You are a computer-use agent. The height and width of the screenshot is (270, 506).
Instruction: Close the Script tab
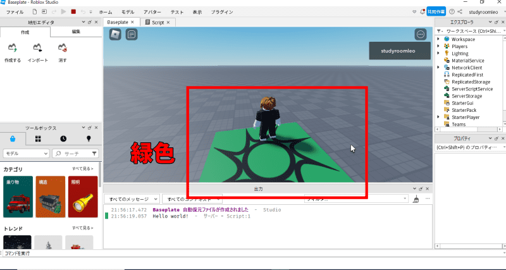click(170, 23)
